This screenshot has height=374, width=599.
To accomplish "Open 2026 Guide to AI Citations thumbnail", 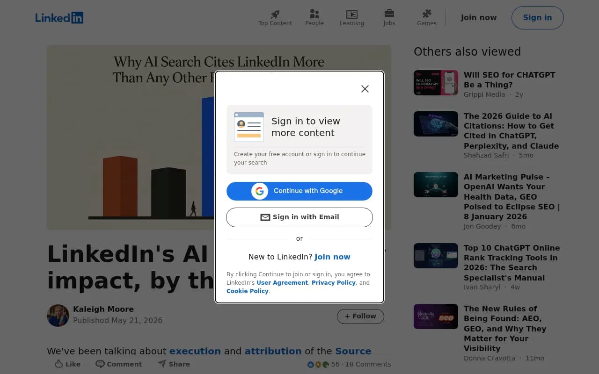I will (436, 124).
